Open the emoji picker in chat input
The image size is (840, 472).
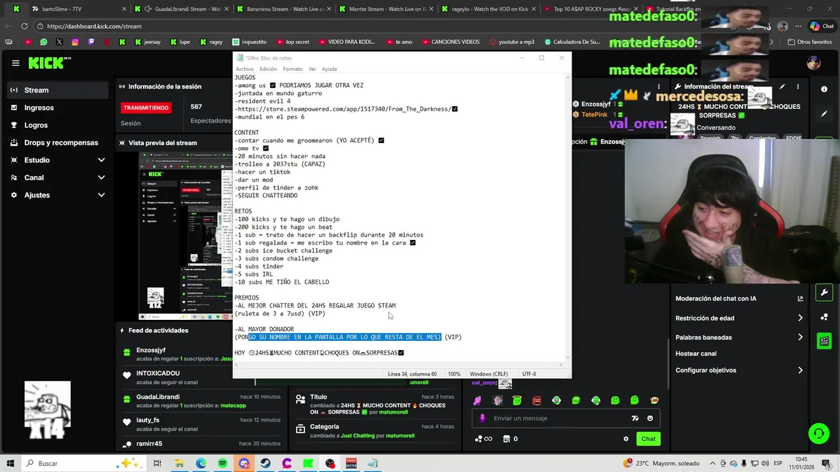click(x=650, y=418)
